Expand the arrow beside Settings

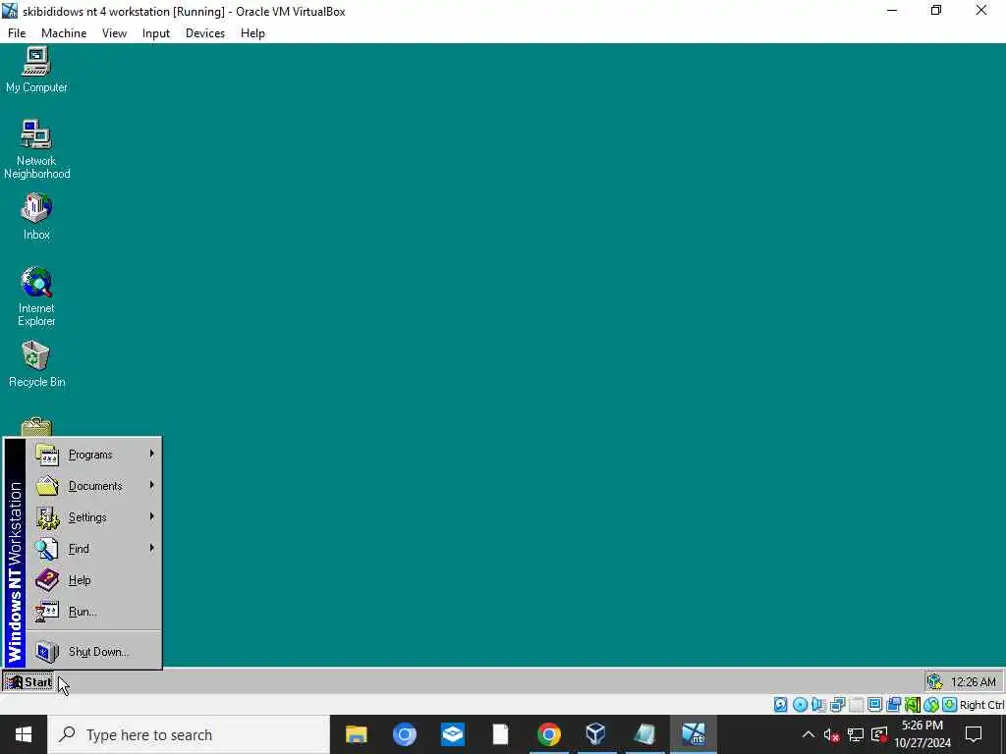[x=152, y=516]
